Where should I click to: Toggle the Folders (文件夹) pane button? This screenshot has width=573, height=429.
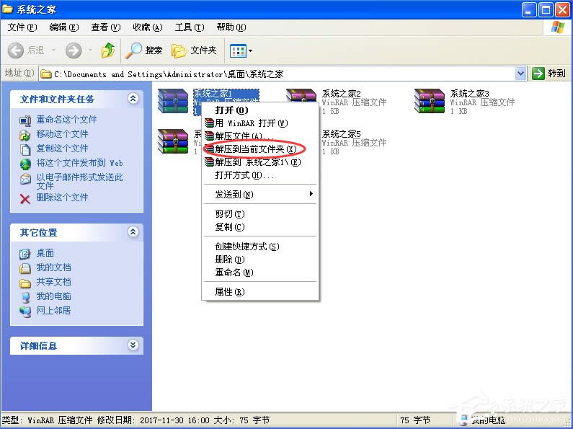[195, 50]
